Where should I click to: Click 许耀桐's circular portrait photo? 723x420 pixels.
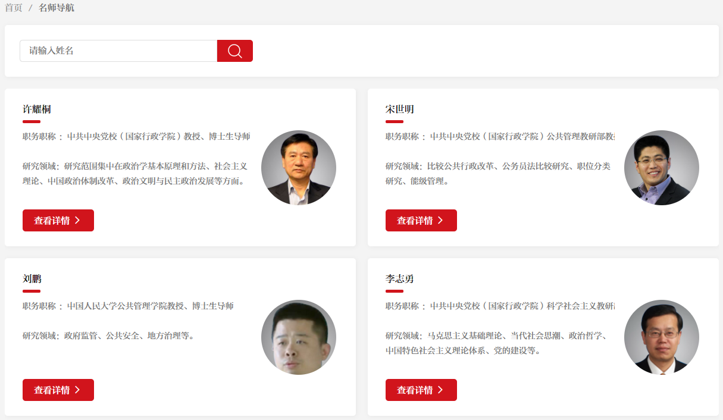click(298, 167)
